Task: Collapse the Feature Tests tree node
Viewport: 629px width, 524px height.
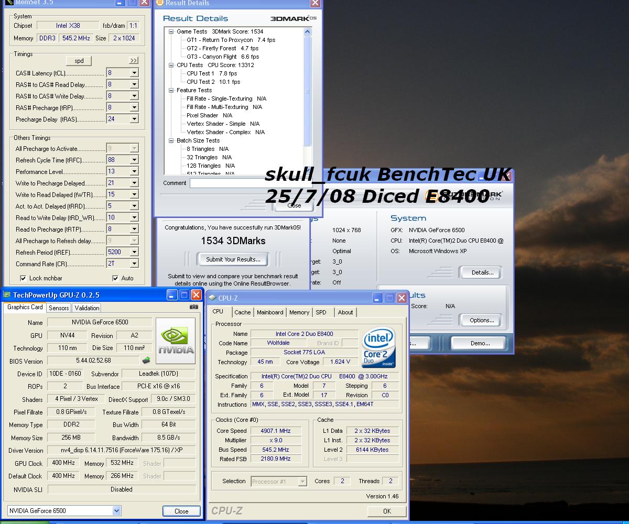Action: pyautogui.click(x=171, y=90)
